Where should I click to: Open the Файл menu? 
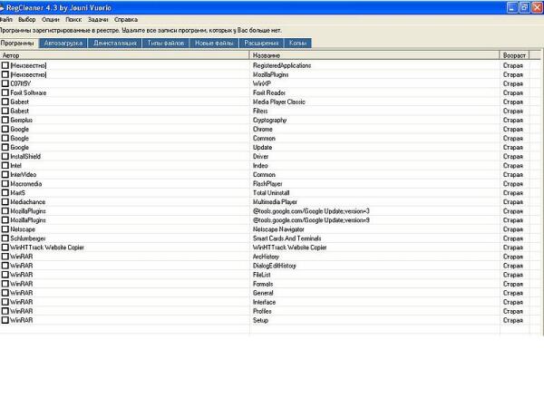pyautogui.click(x=6, y=18)
